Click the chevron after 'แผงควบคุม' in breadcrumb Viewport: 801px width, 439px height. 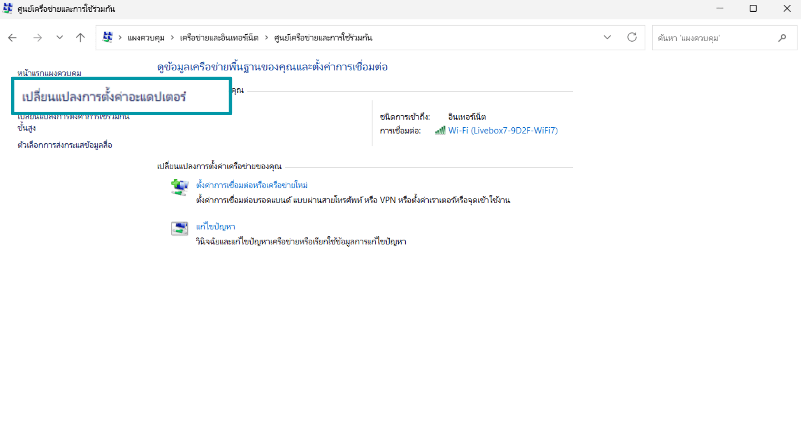tap(171, 37)
